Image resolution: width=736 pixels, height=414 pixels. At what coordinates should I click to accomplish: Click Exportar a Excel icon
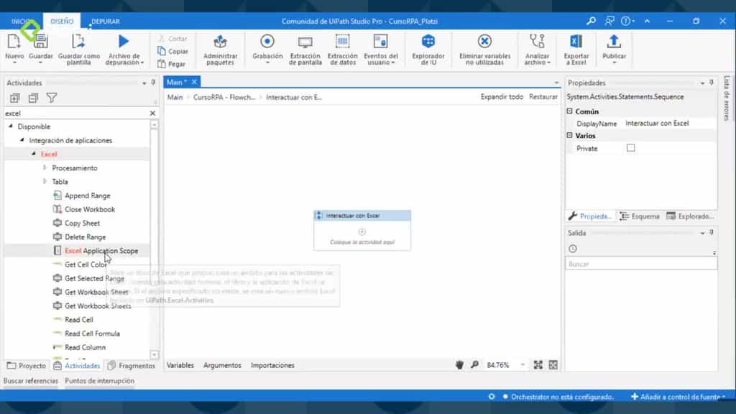coord(576,42)
